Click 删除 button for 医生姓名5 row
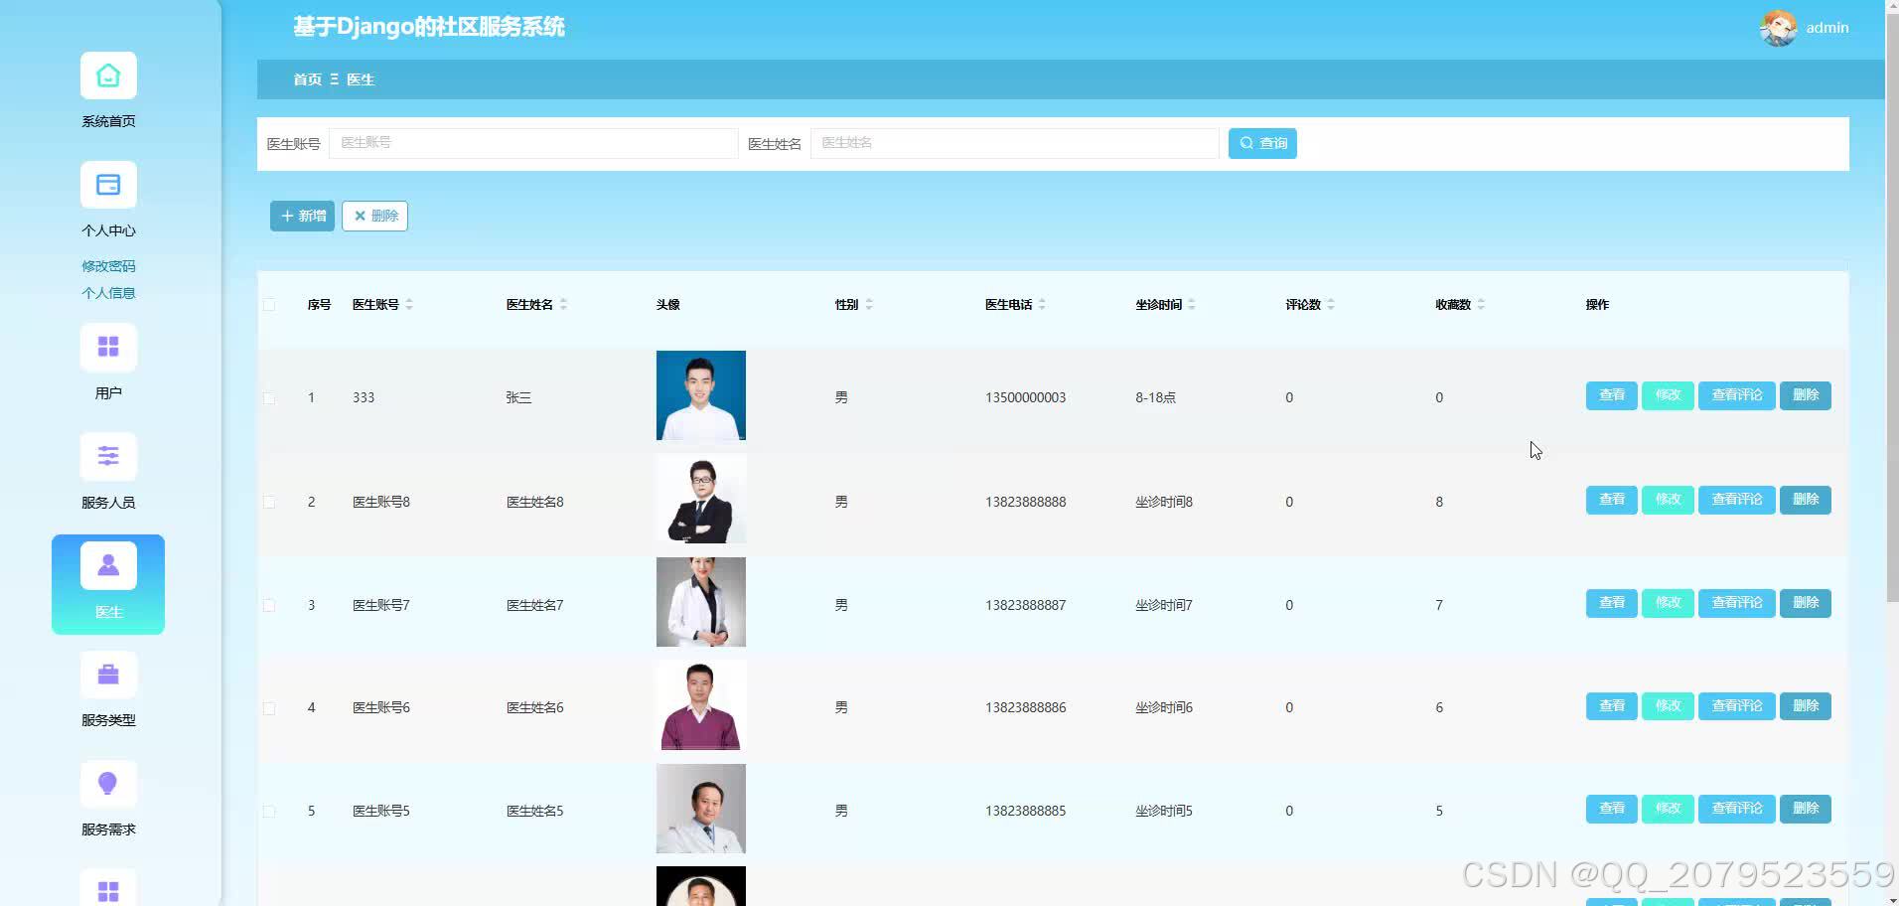 point(1805,809)
